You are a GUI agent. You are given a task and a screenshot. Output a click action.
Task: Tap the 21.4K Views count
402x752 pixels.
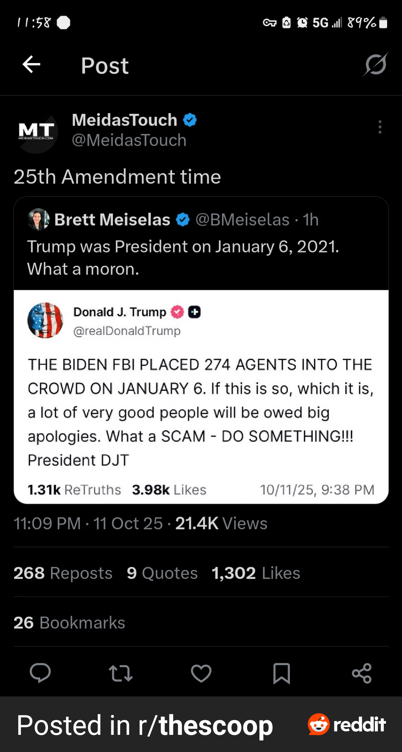221,523
